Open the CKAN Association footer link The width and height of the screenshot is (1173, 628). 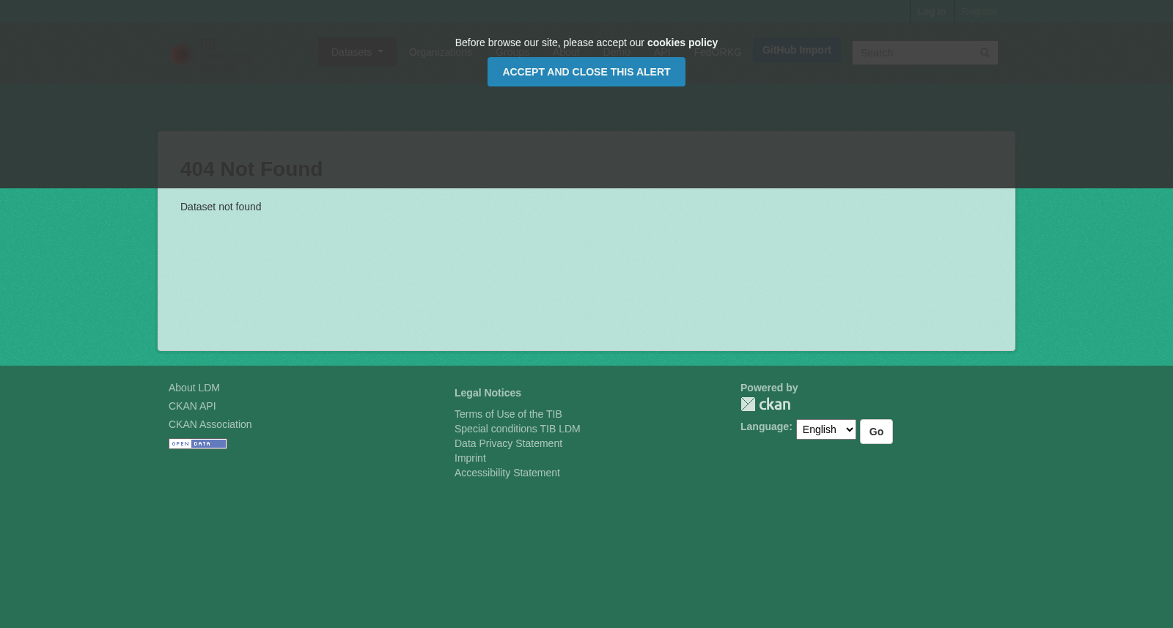(210, 424)
